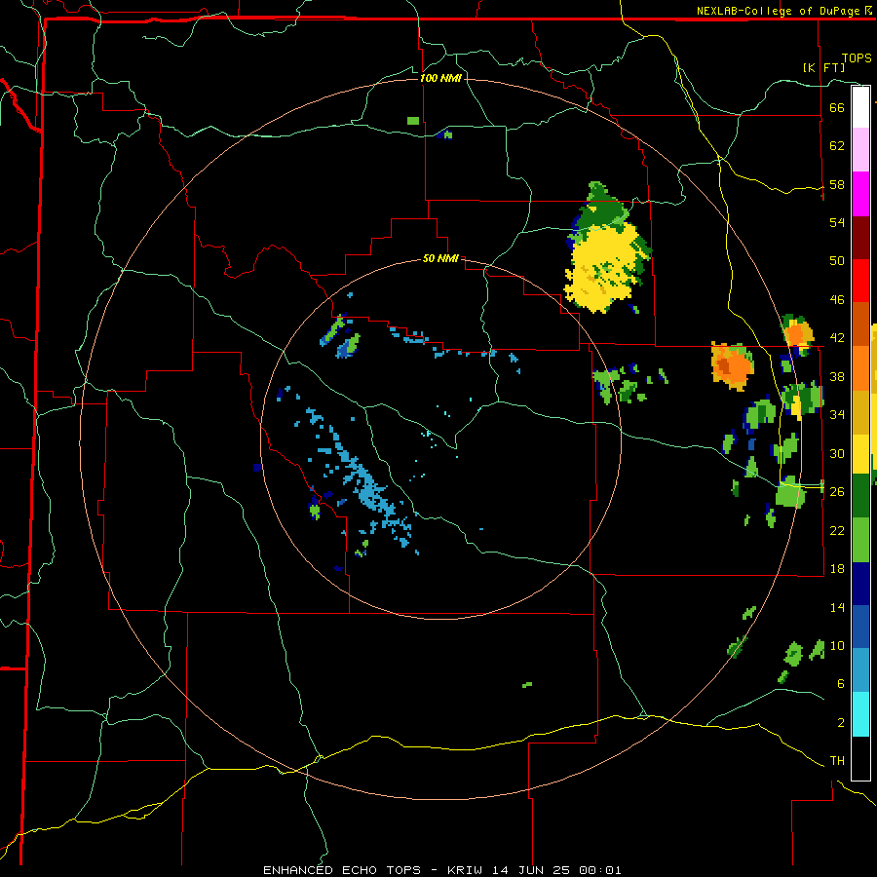
Task: Click the white swatch in the tops legend
Action: [x=860, y=108]
